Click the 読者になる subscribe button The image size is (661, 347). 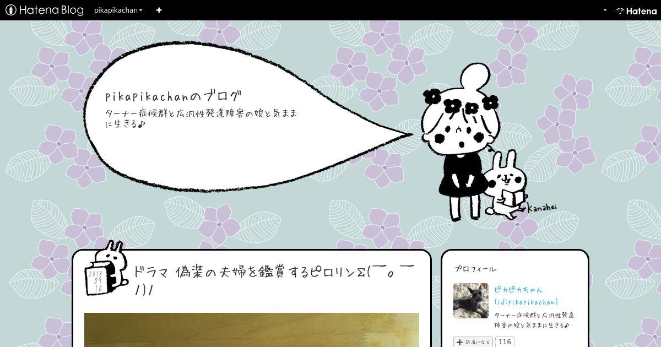473,342
